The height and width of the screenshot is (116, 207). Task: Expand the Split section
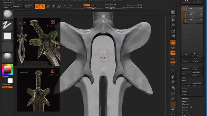(183, 78)
